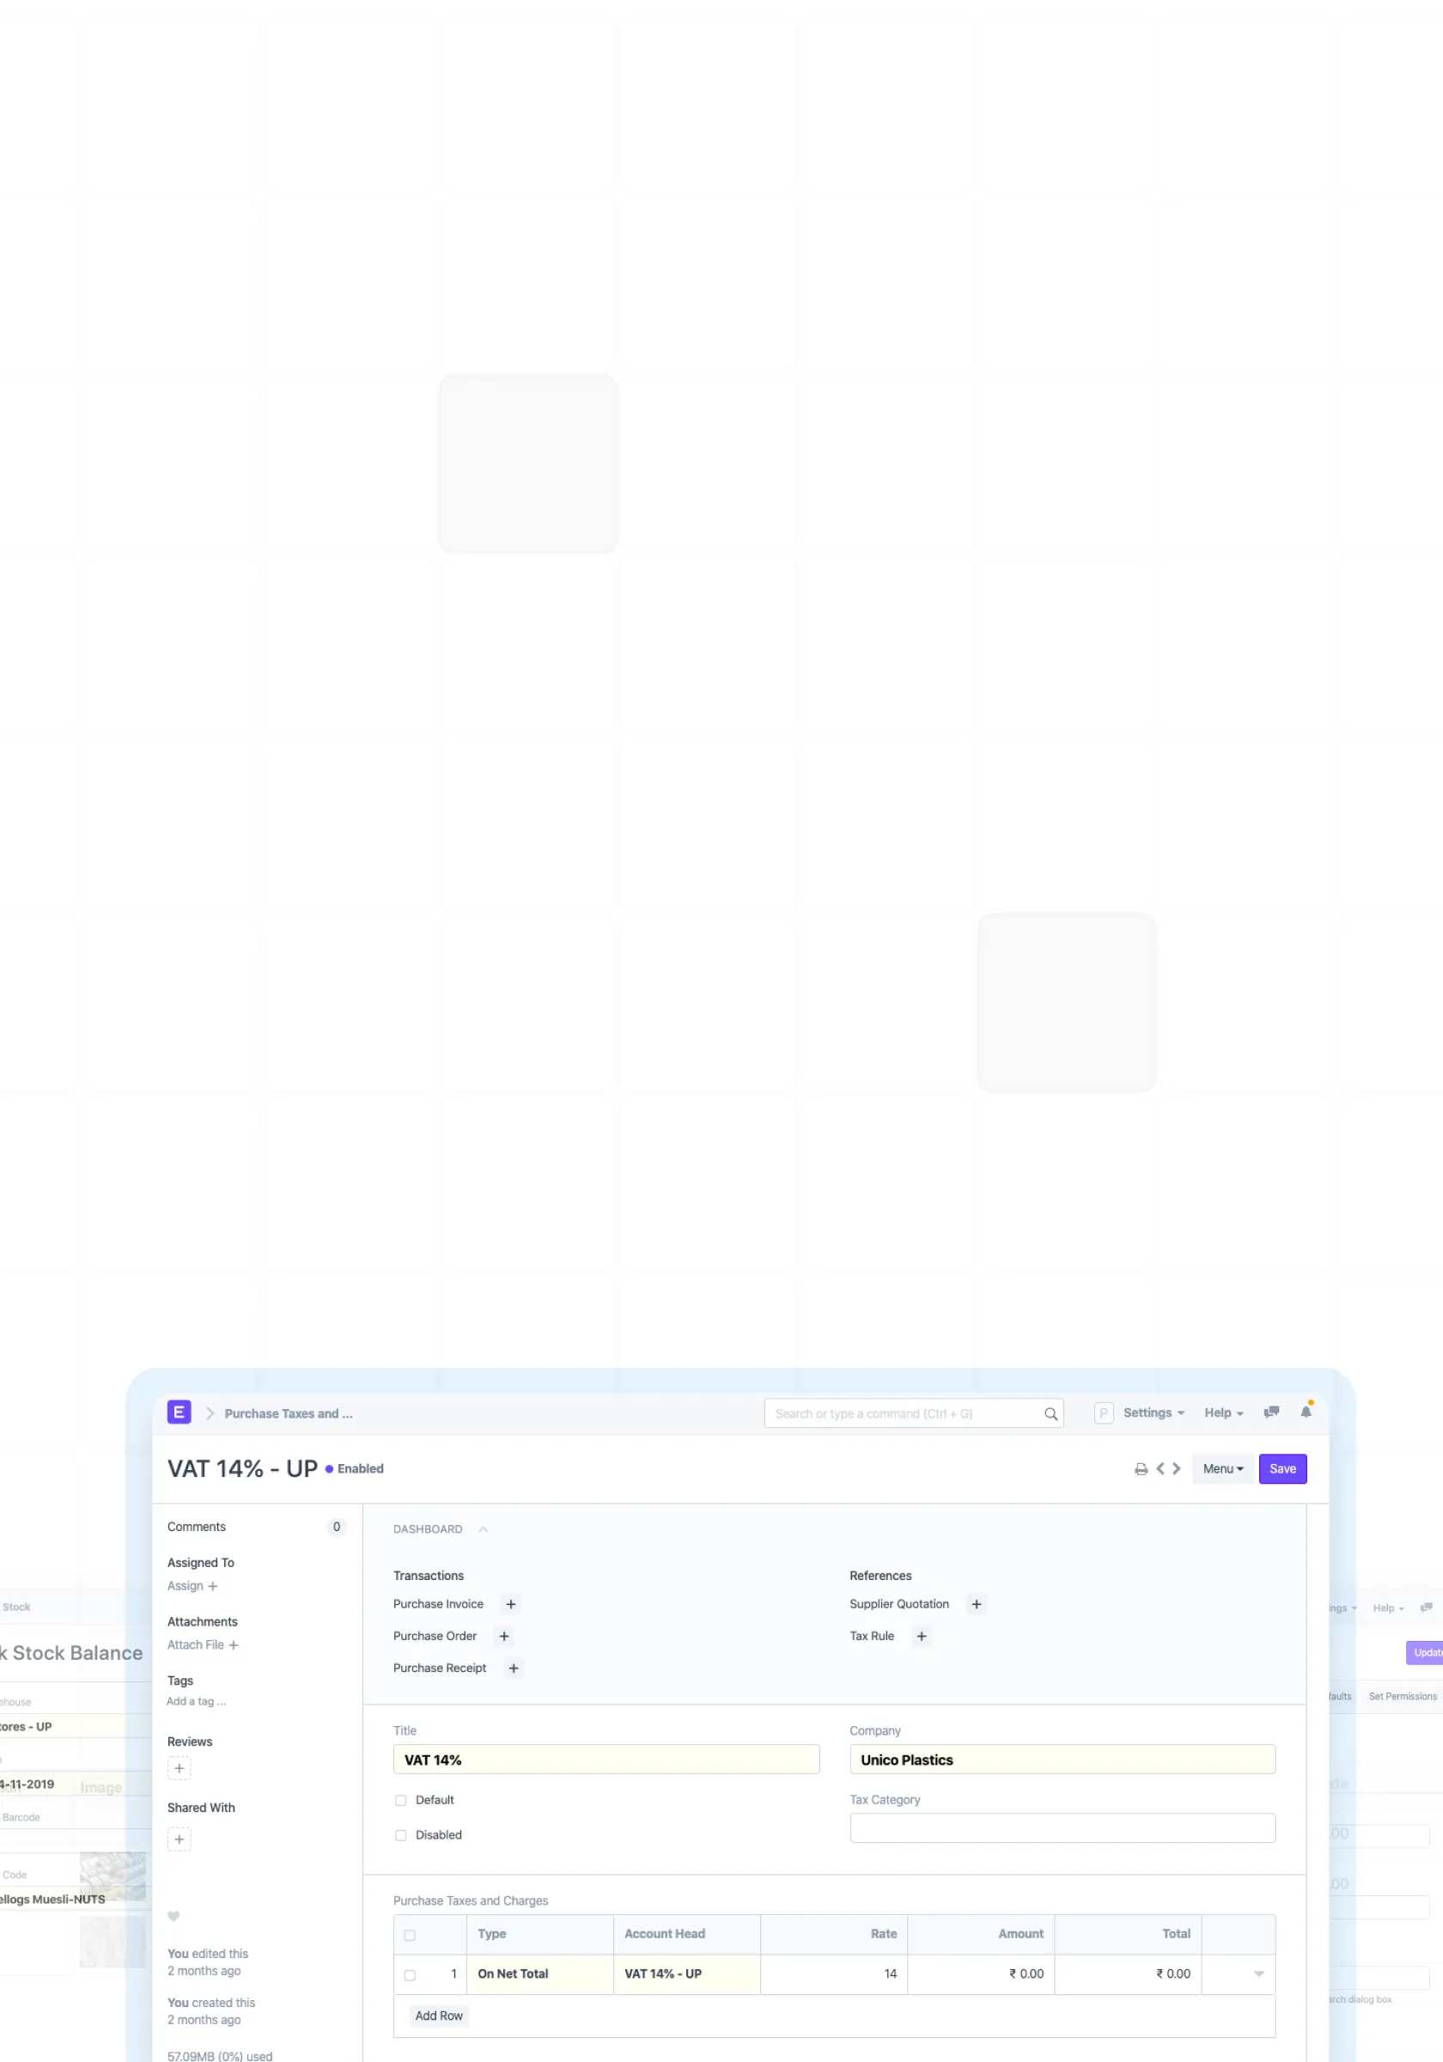Add new Supplier Quotation plus icon

pos(976,1604)
